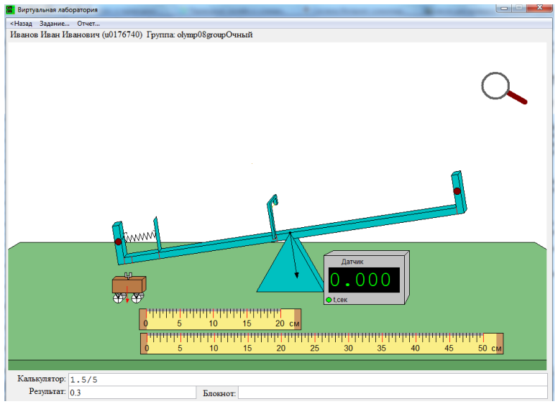Open the Отчет... menu
This screenshot has width=558, height=404.
(x=88, y=24)
